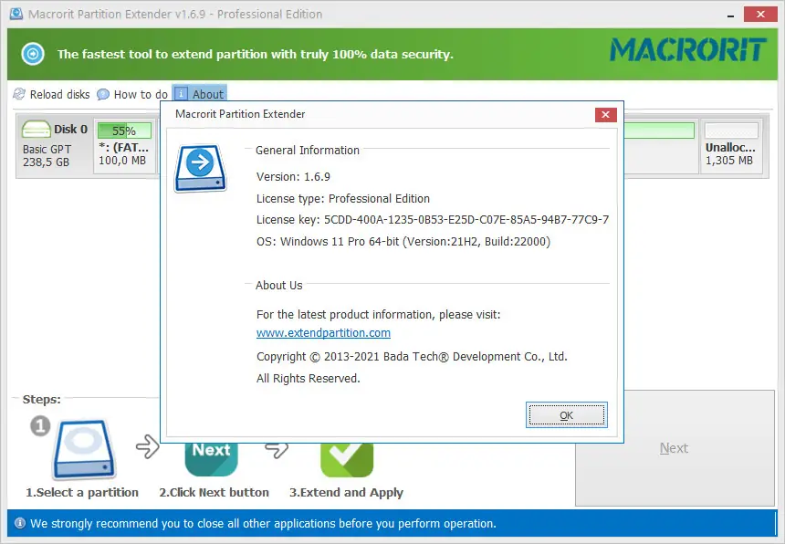Click the Basic GPT 238,5 GB text

coord(47,156)
